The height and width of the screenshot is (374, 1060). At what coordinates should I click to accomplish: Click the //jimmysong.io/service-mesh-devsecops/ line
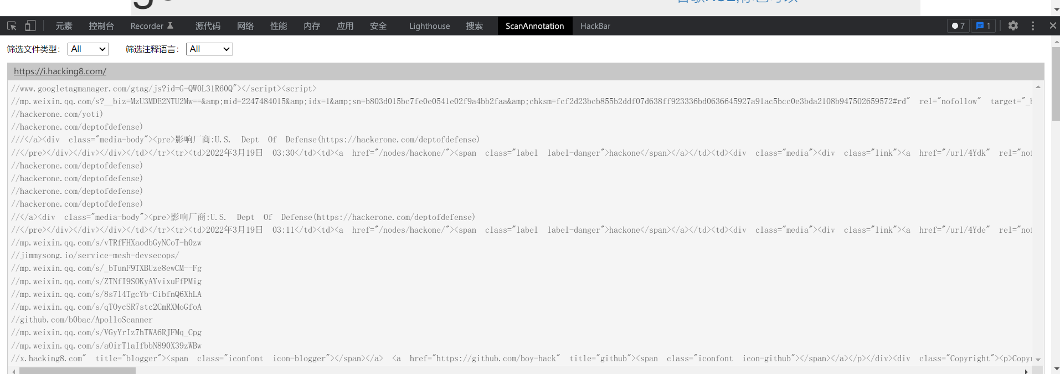click(95, 255)
